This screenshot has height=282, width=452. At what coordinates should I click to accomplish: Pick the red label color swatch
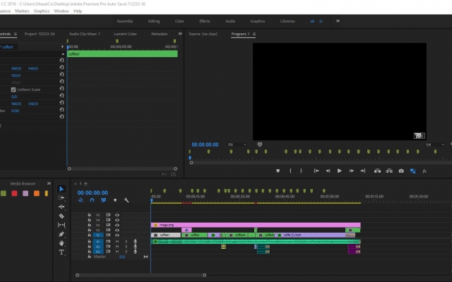14,193
